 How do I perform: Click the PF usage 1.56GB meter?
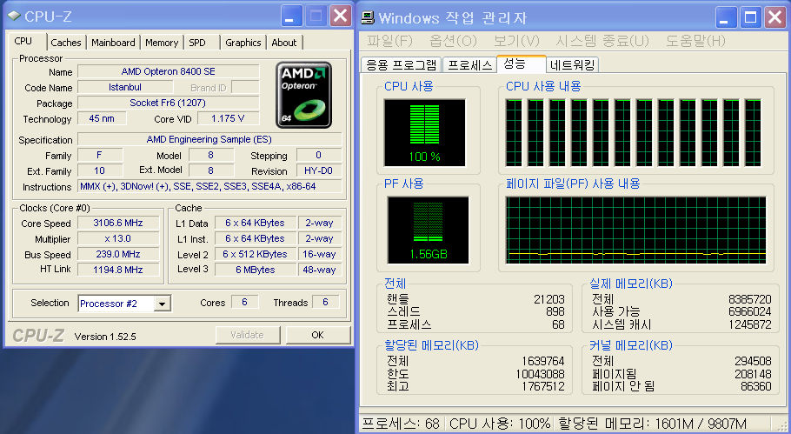428,230
